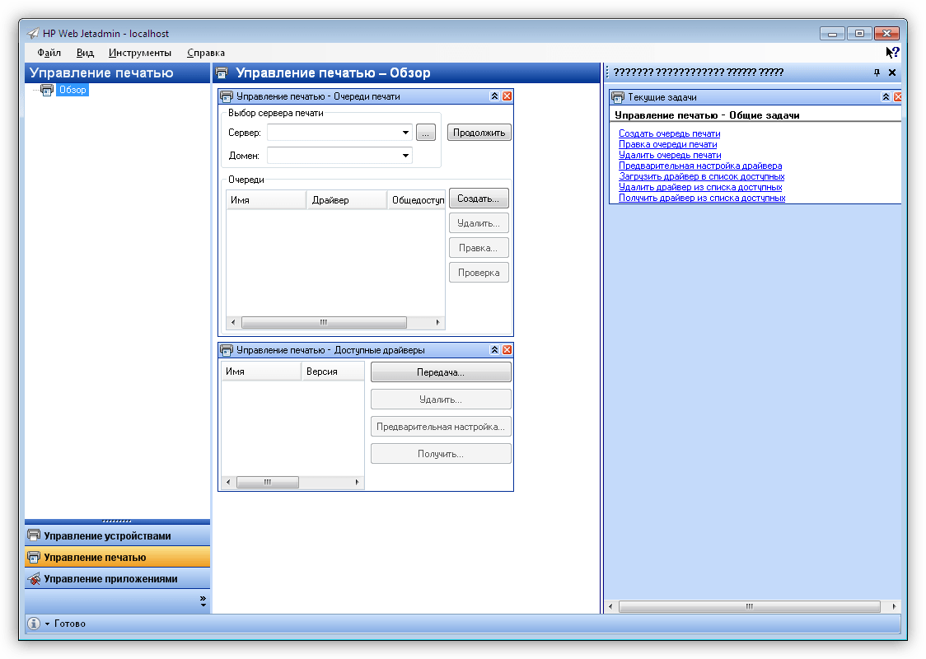Expand navigation buttons overflow chevron
Screen dimensions: 926x659
coord(203,601)
